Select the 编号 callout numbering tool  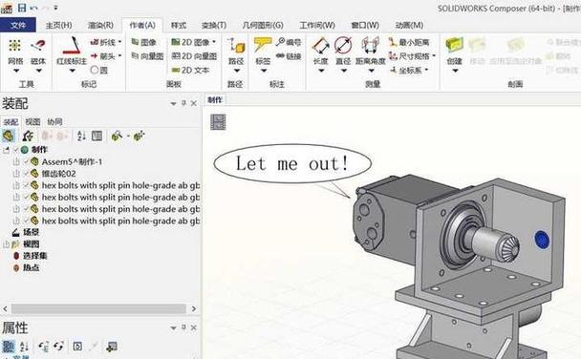tap(289, 42)
